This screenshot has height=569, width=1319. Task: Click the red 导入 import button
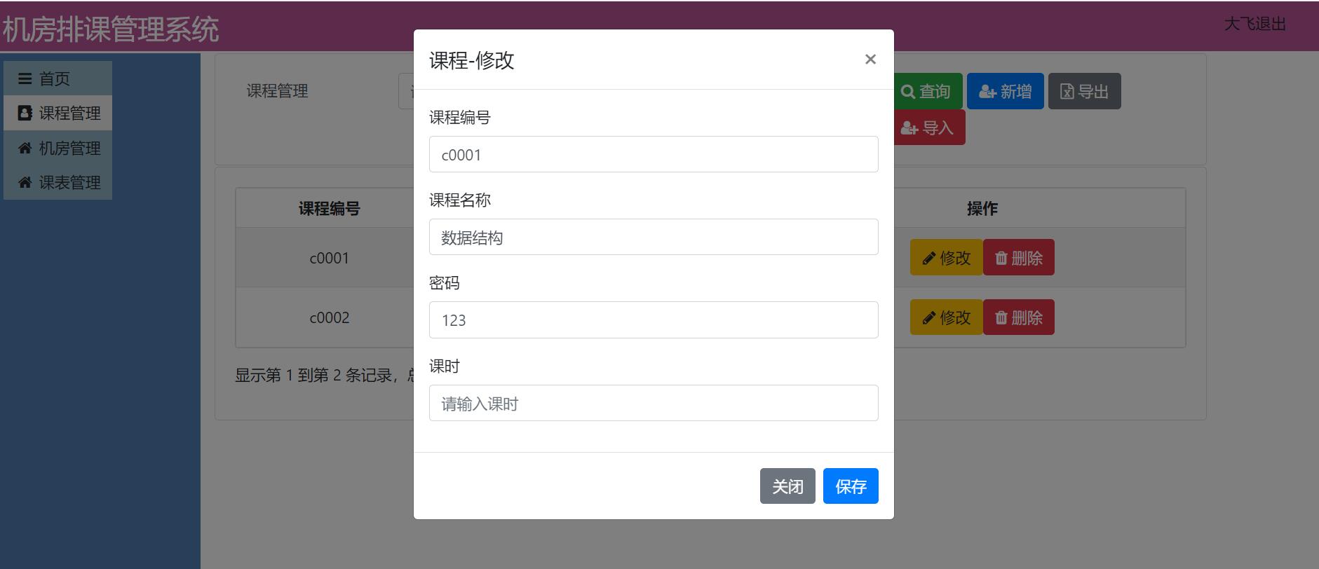click(x=929, y=128)
